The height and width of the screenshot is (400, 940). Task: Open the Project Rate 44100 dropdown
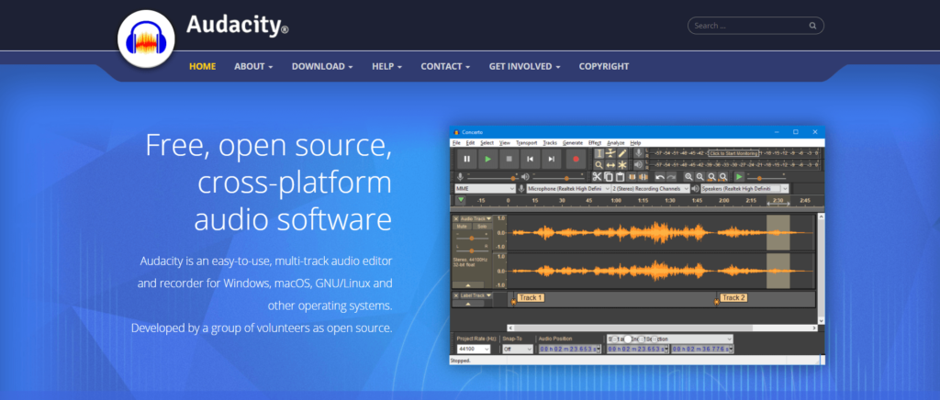pos(474,350)
